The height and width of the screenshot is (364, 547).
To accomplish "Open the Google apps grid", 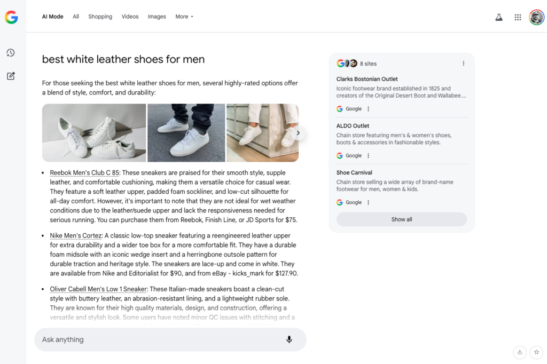I will coord(518,17).
